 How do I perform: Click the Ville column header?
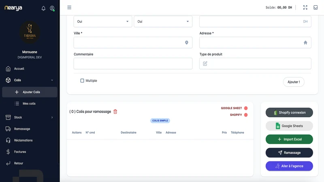159,133
